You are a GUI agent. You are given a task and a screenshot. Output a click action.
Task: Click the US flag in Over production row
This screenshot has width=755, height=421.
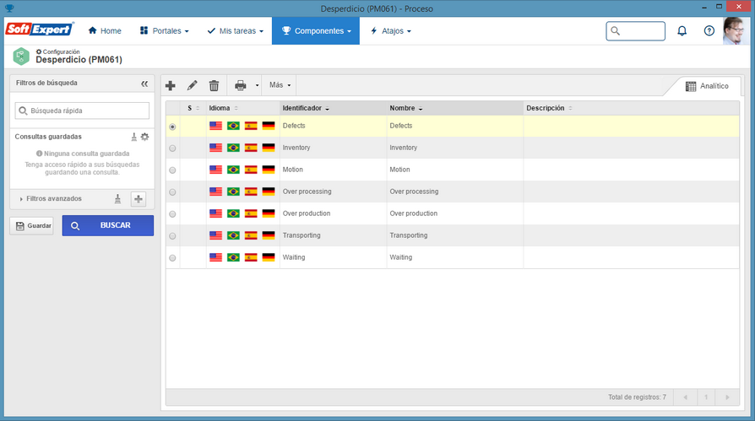(215, 213)
